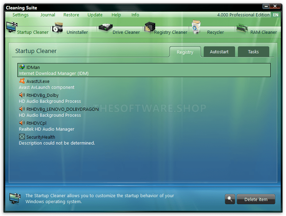This screenshot has width=286, height=216.
Task: Open the Restore menu
Action: pyautogui.click(x=71, y=15)
